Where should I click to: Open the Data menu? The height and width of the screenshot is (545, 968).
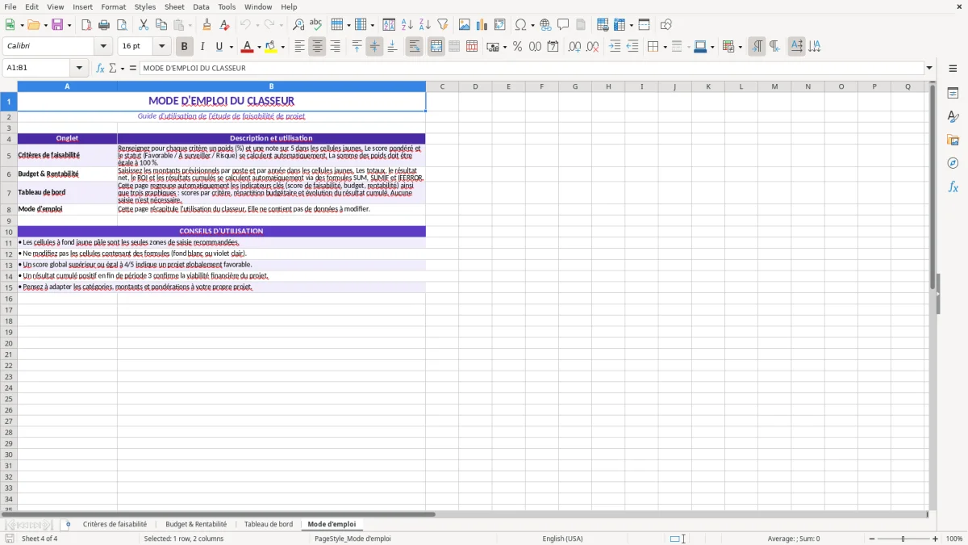pyautogui.click(x=201, y=6)
